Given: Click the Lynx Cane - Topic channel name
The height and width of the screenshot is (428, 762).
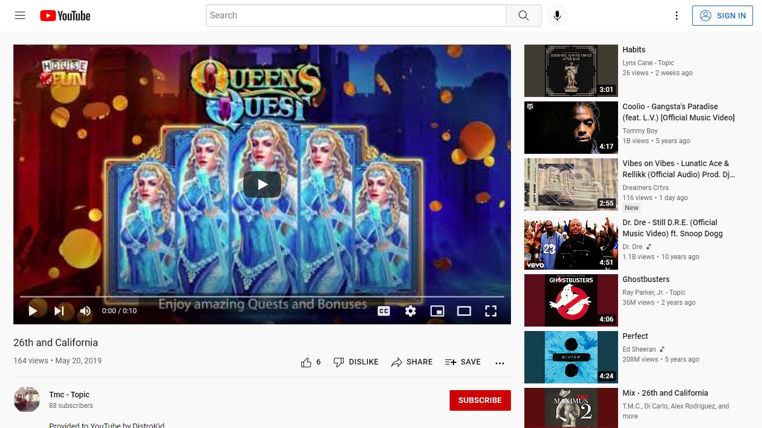Looking at the screenshot, I should [648, 63].
